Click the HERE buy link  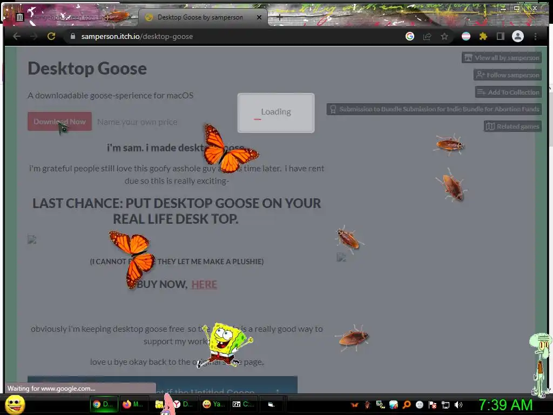coord(204,284)
